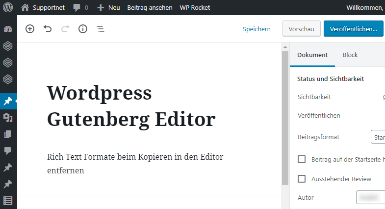This screenshot has width=385, height=209.
Task: Open highlighted Beiträge pin icon
Action: click(x=8, y=101)
